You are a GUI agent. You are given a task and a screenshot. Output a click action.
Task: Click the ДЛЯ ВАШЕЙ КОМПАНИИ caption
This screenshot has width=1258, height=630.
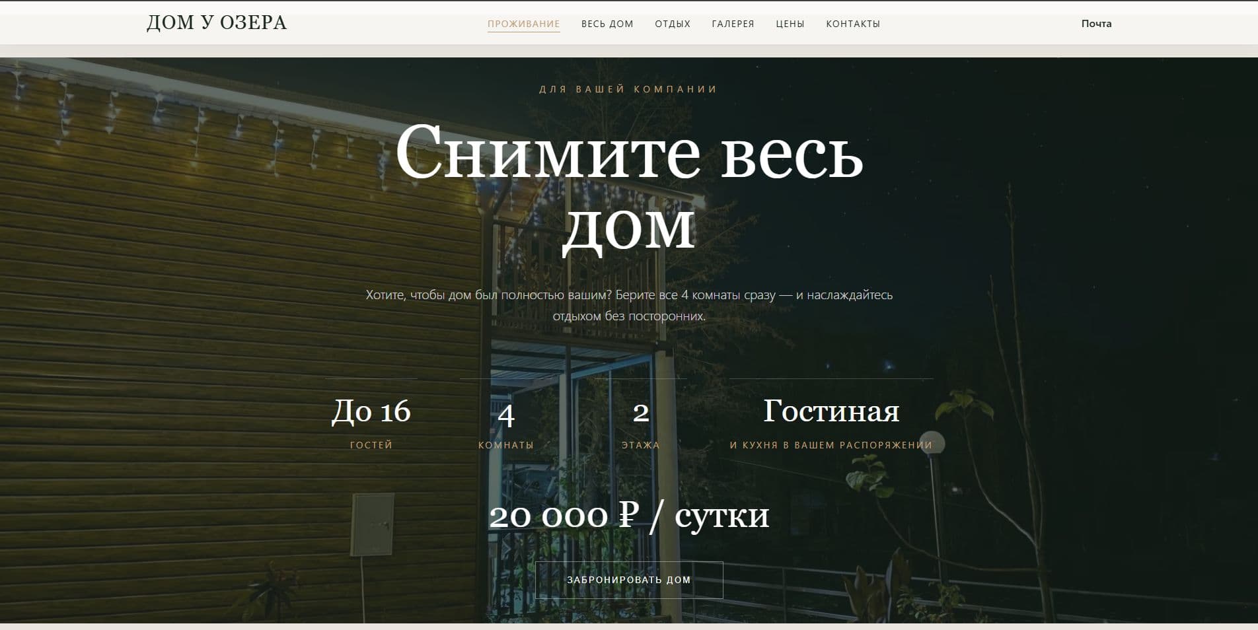click(x=629, y=89)
